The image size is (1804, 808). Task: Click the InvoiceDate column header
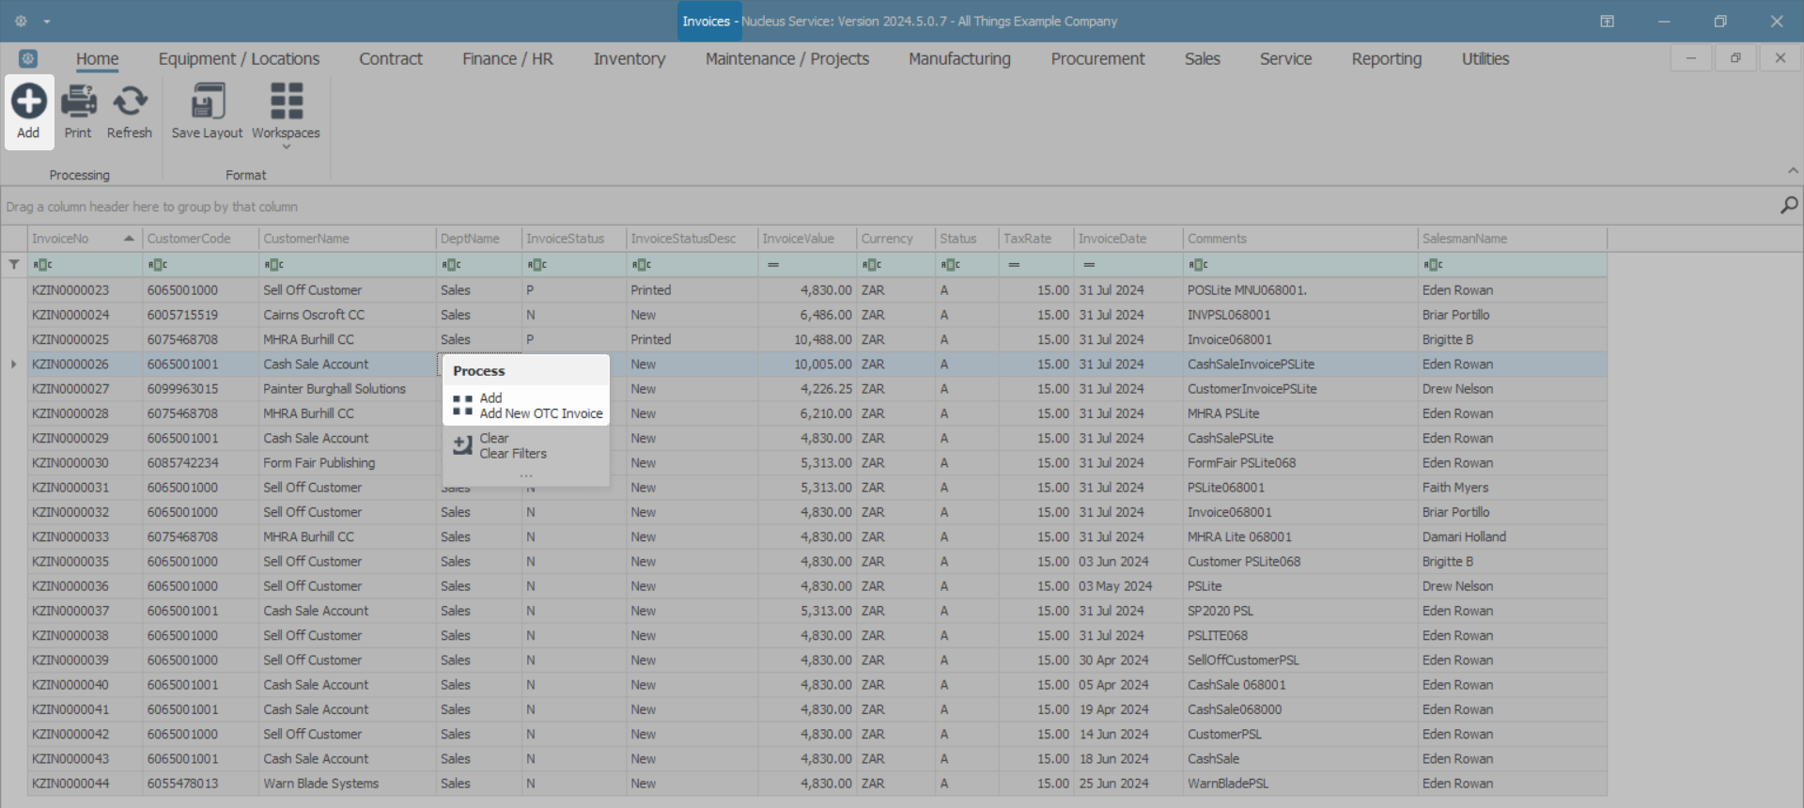[x=1112, y=239]
